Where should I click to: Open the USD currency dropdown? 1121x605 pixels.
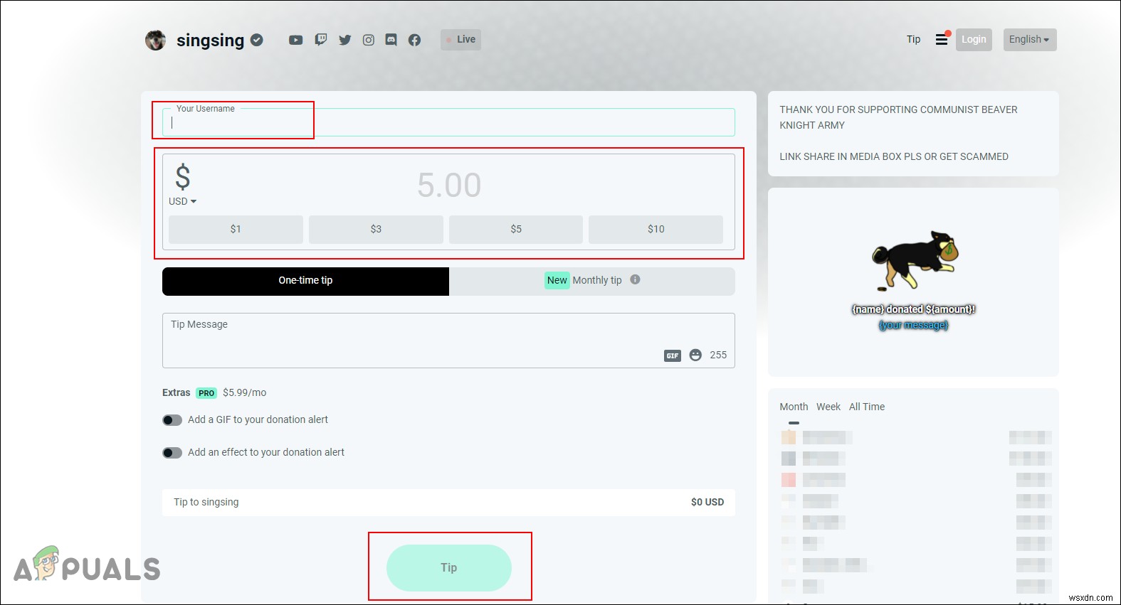182,201
